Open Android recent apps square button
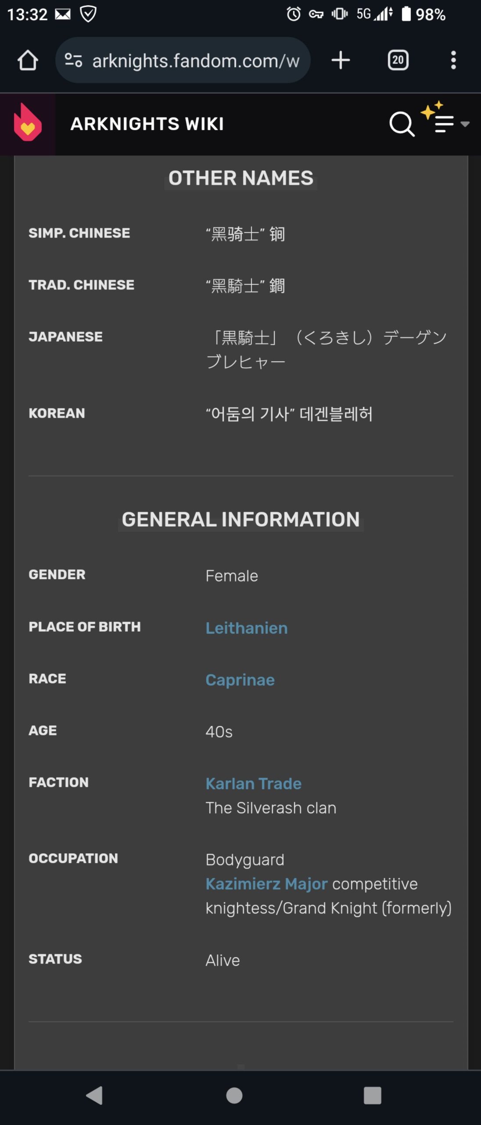This screenshot has width=481, height=1125. (372, 1095)
